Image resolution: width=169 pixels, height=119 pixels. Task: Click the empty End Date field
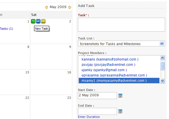point(97,111)
